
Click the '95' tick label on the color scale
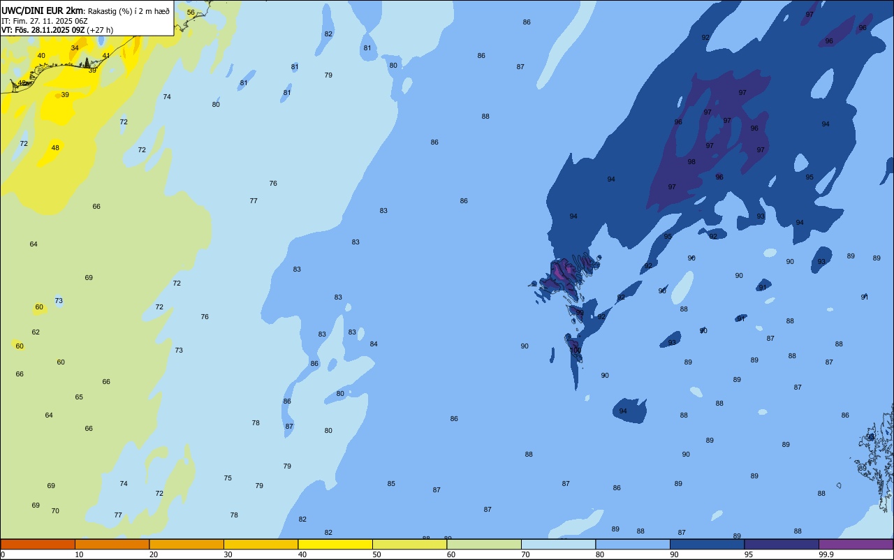(749, 554)
